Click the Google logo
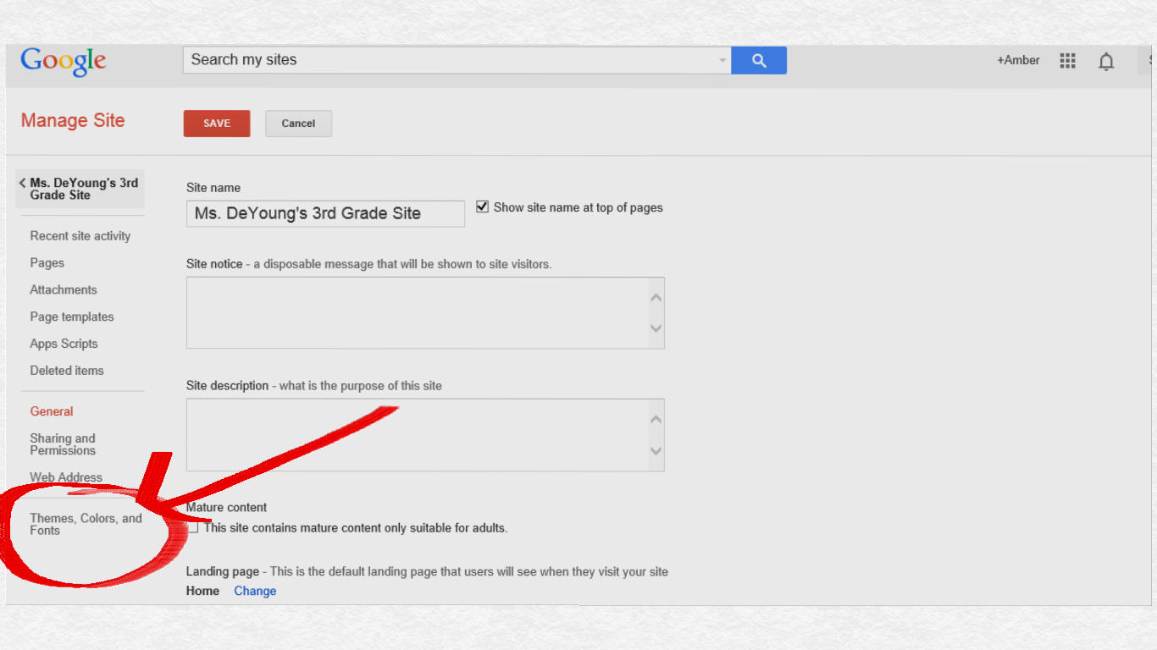 coord(64,61)
